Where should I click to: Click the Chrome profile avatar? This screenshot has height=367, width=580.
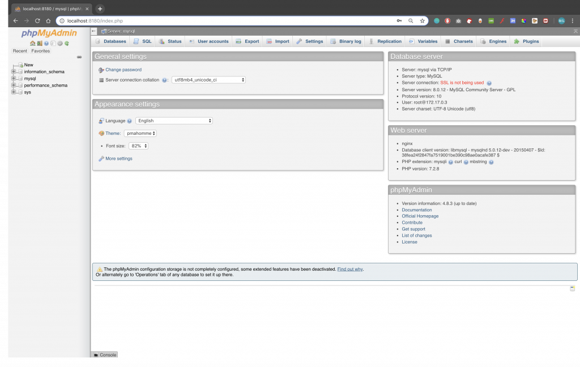[561, 21]
